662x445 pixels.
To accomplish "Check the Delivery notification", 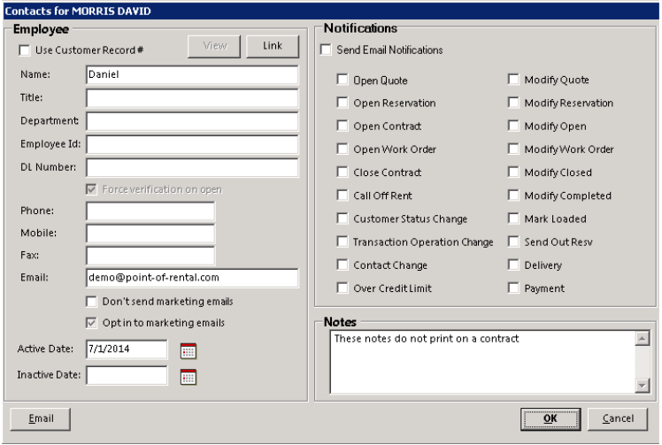I will pos(513,265).
